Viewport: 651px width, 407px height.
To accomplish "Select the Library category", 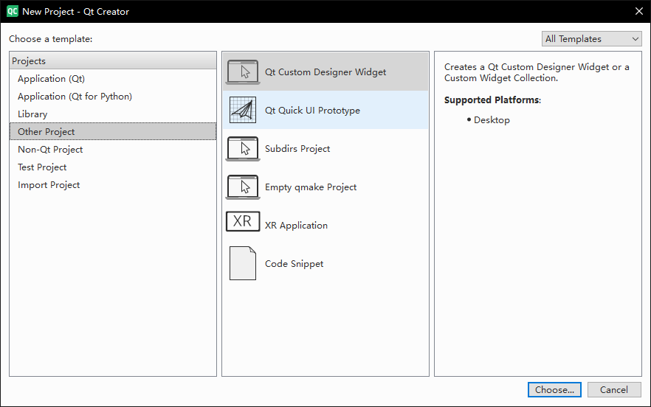I will pyautogui.click(x=113, y=114).
